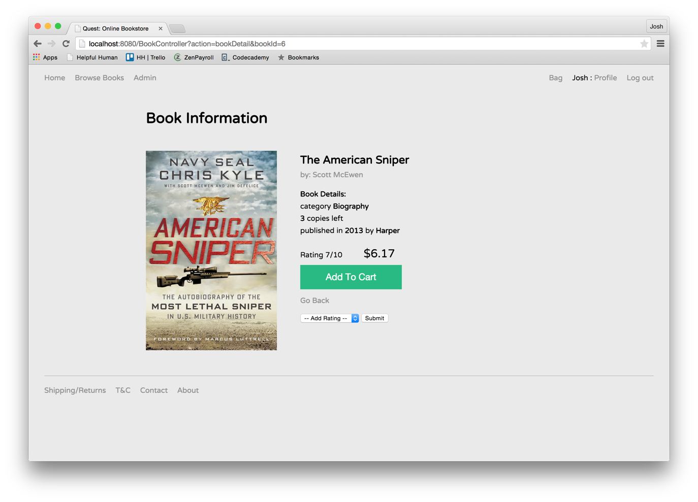Image resolution: width=698 pixels, height=502 pixels.
Task: Click the 3 copies left text
Action: click(x=322, y=218)
